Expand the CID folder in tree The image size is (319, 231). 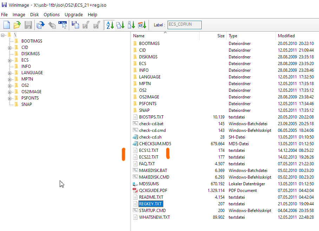[x=9, y=48]
